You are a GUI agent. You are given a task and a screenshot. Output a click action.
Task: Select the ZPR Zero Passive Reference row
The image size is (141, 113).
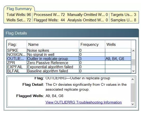click(x=69, y=63)
